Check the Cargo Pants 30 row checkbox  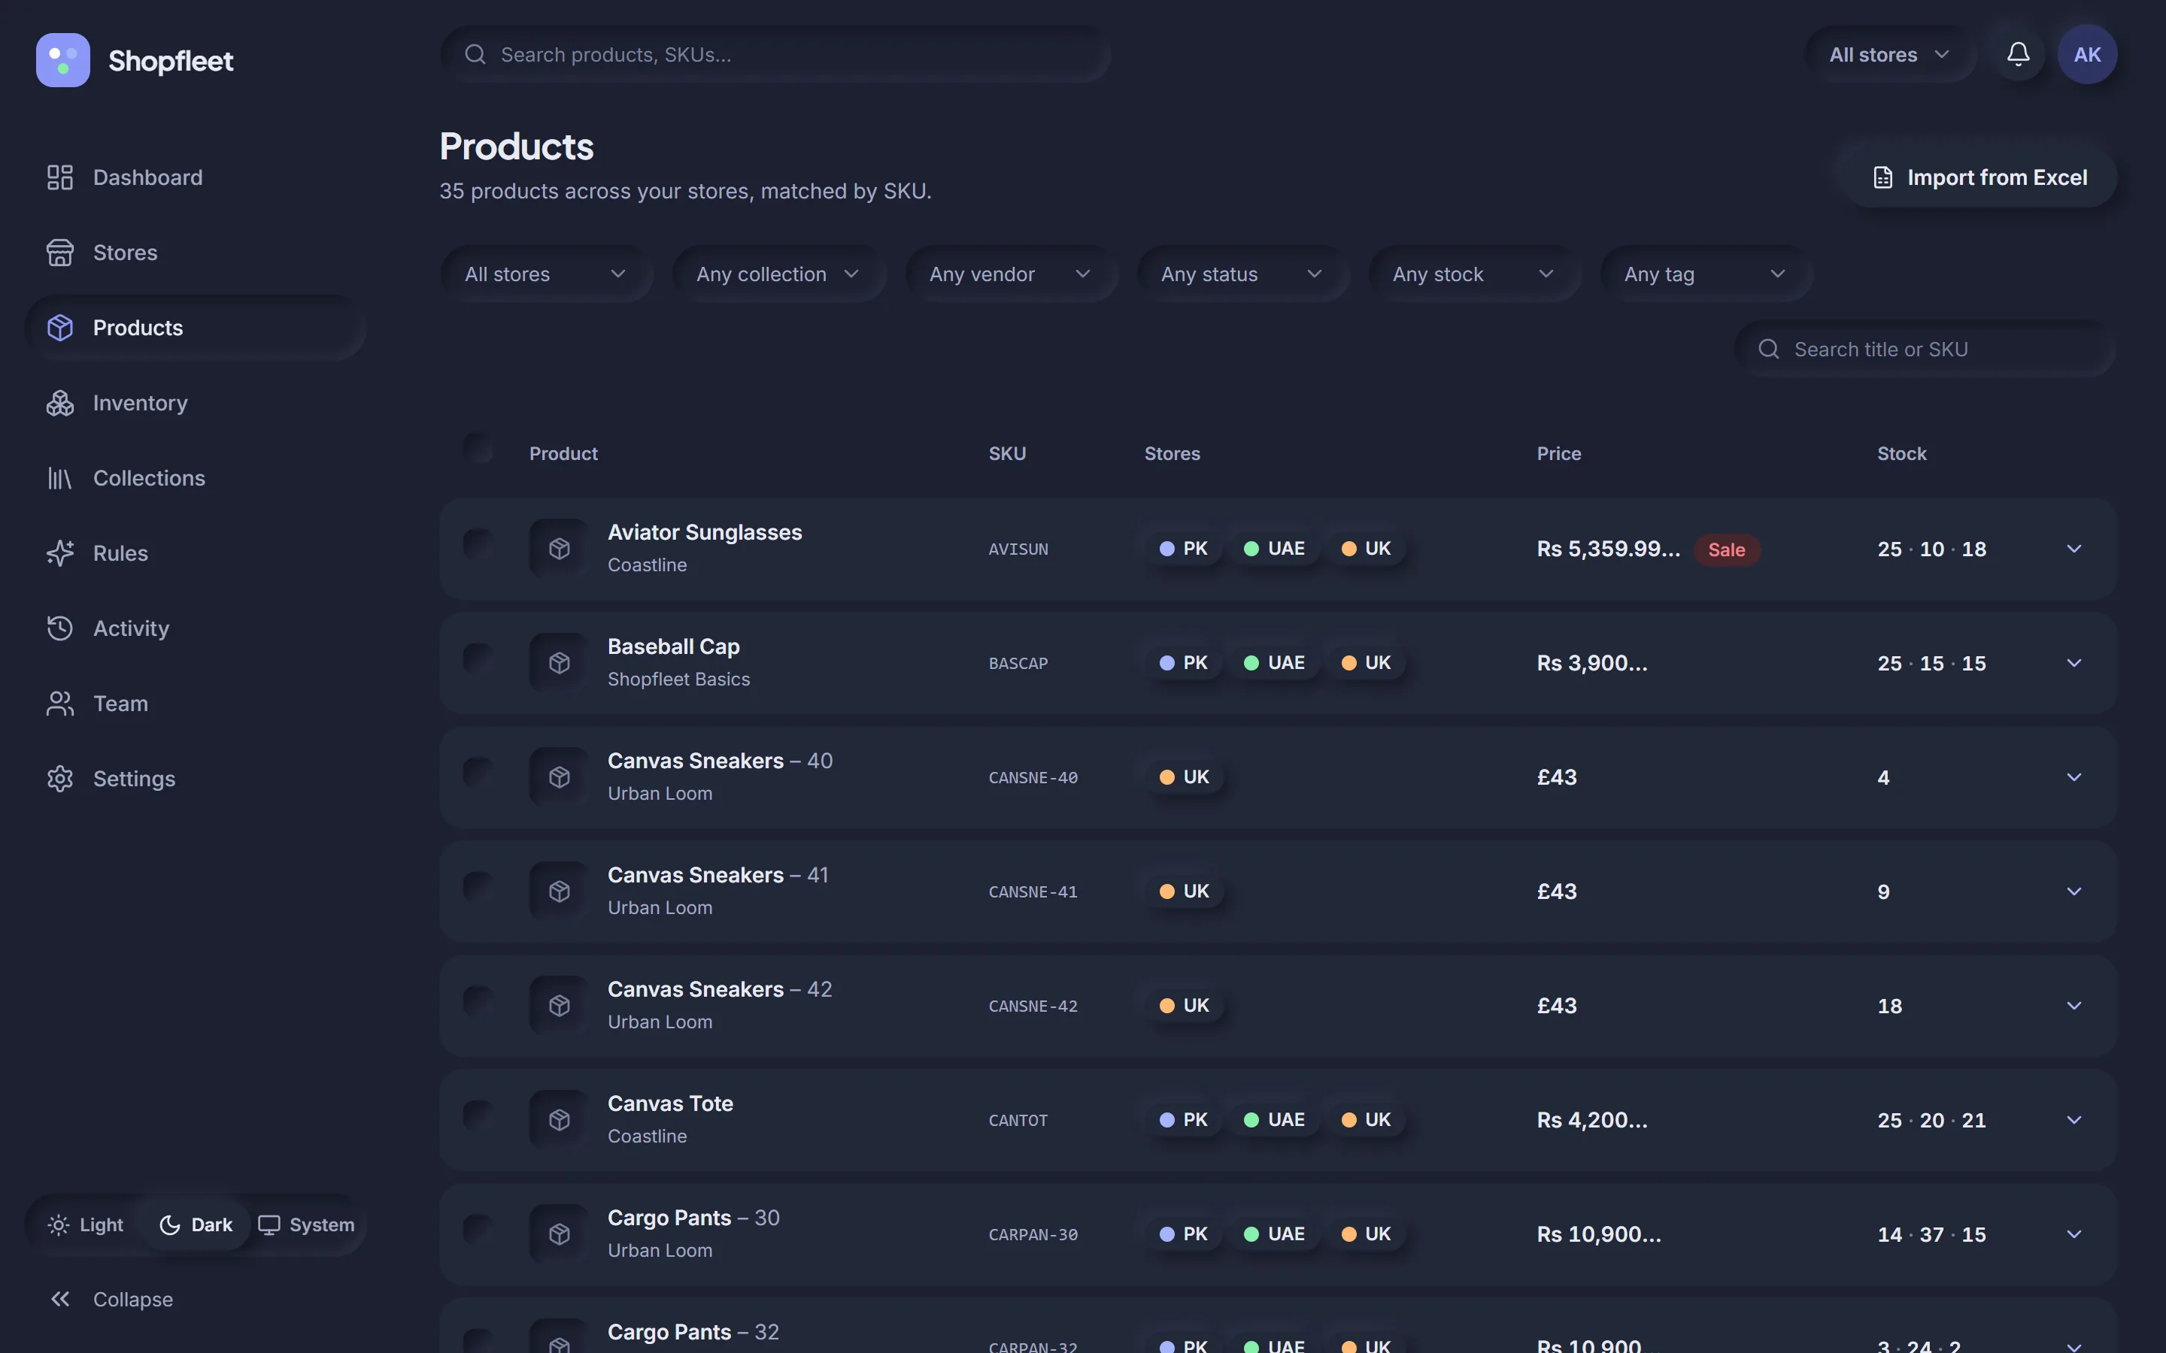coord(478,1230)
